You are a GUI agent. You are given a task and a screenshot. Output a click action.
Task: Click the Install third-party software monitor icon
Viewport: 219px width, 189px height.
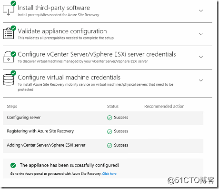pos(9,10)
